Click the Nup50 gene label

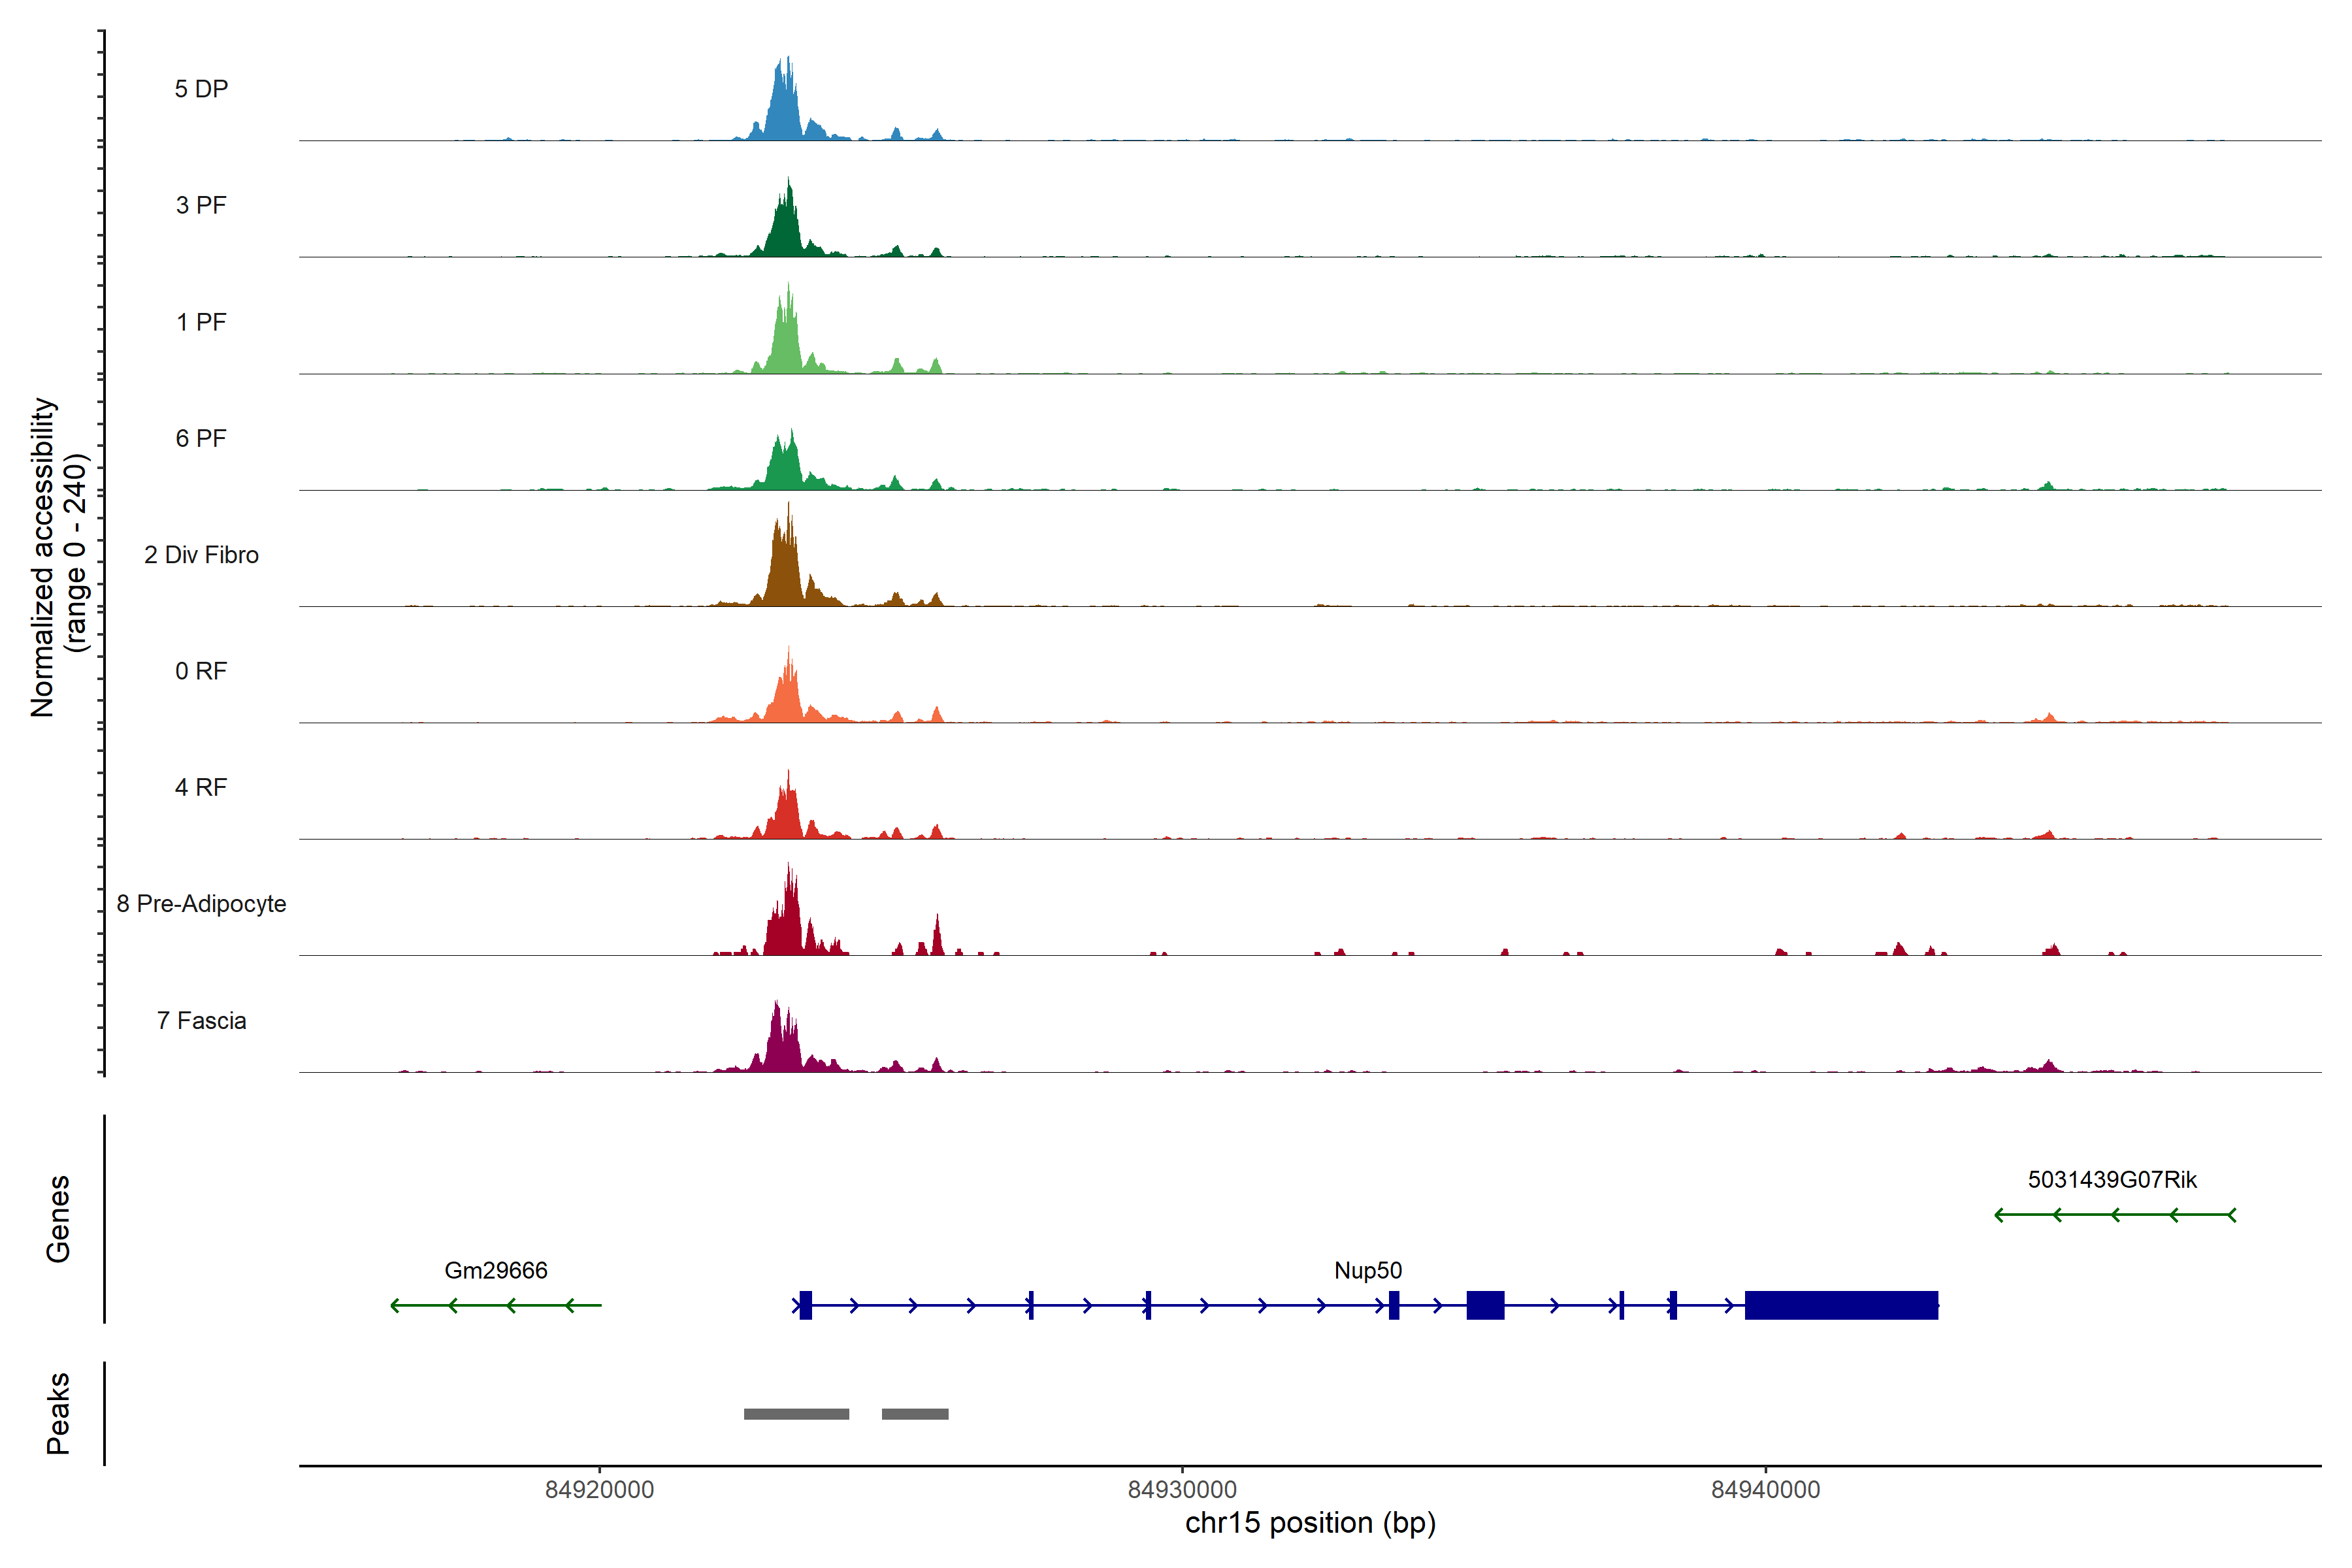(1368, 1270)
